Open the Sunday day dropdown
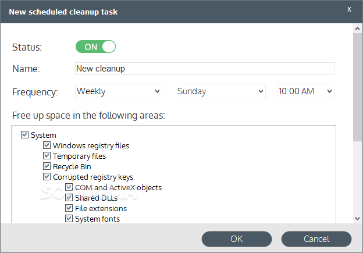This screenshot has height=253, width=363. click(220, 91)
